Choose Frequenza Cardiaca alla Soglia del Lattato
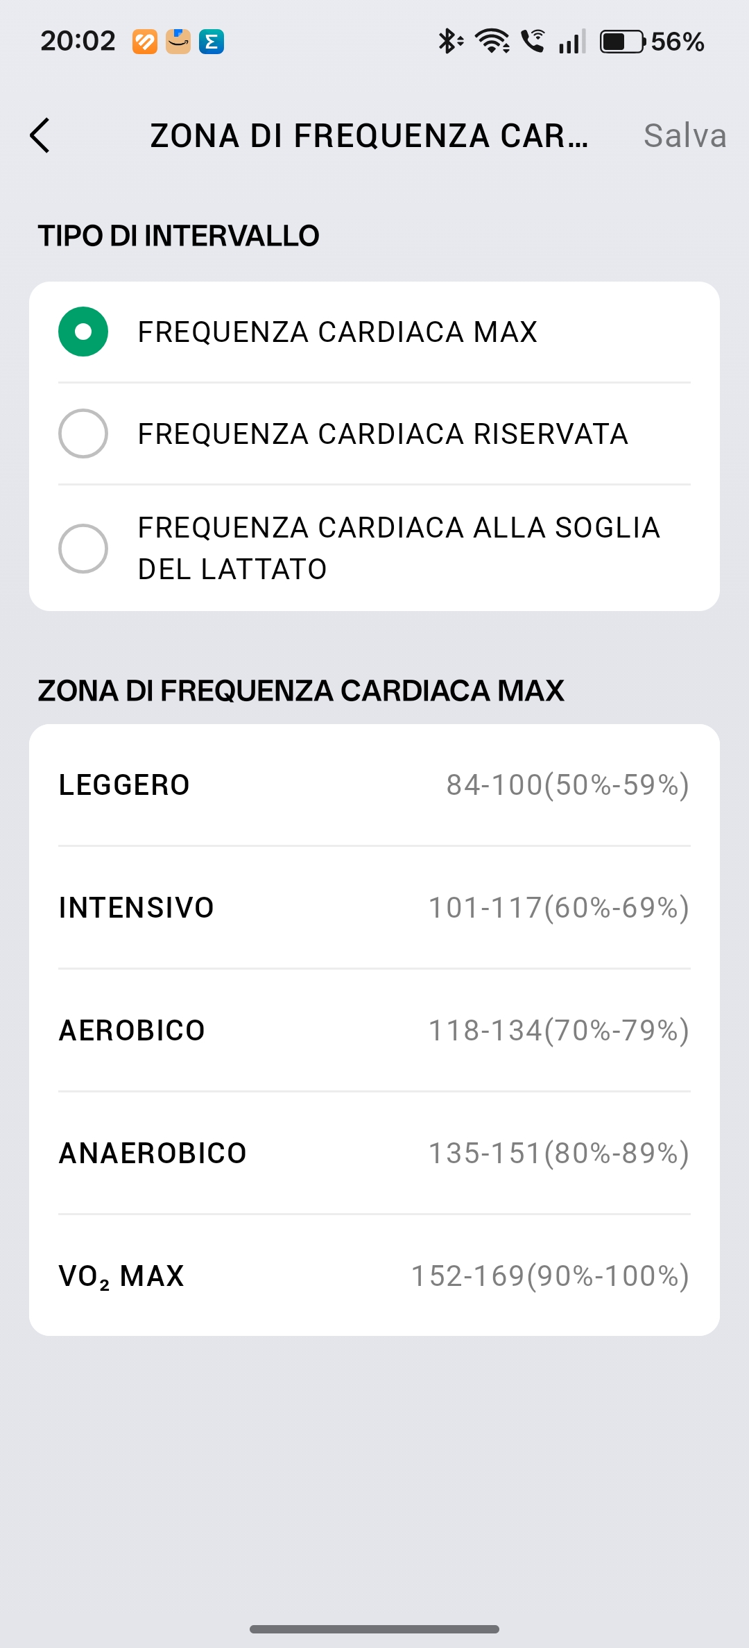The height and width of the screenshot is (1648, 749). pos(83,548)
